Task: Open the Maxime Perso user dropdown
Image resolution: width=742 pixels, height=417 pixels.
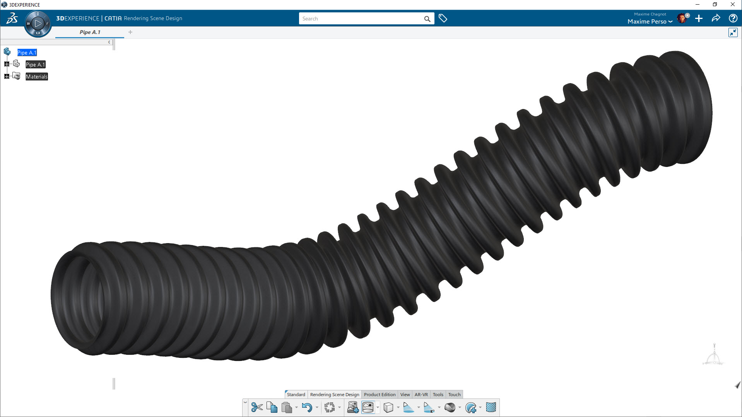Action: point(650,22)
